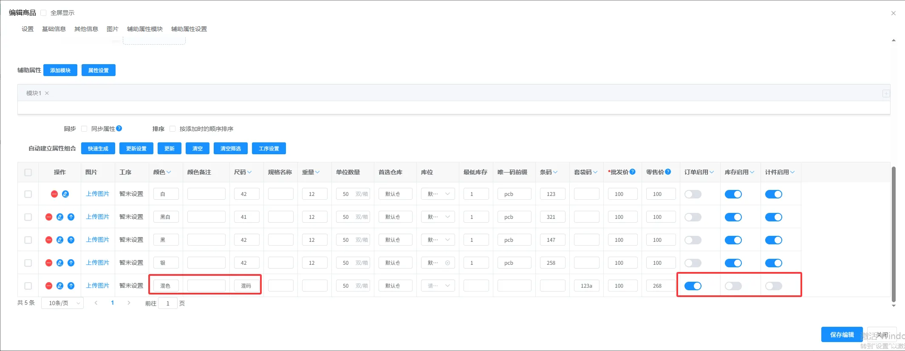Click the 零售价 field showing 268

tap(661, 286)
